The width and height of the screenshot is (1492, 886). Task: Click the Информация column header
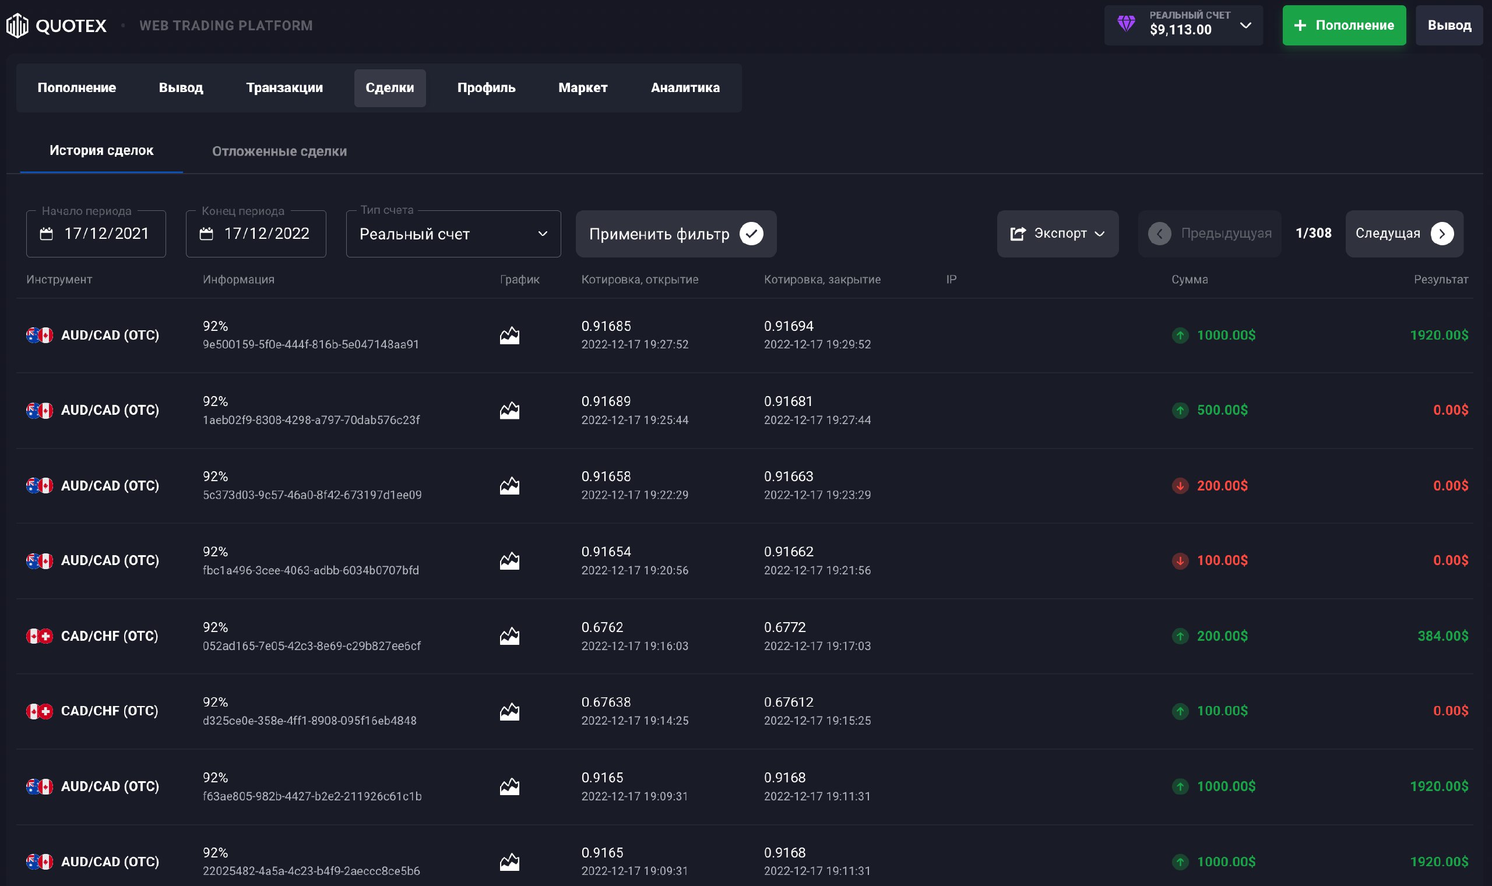point(238,280)
